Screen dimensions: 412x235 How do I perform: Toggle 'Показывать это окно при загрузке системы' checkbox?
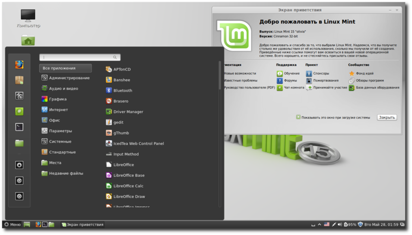tap(298, 117)
